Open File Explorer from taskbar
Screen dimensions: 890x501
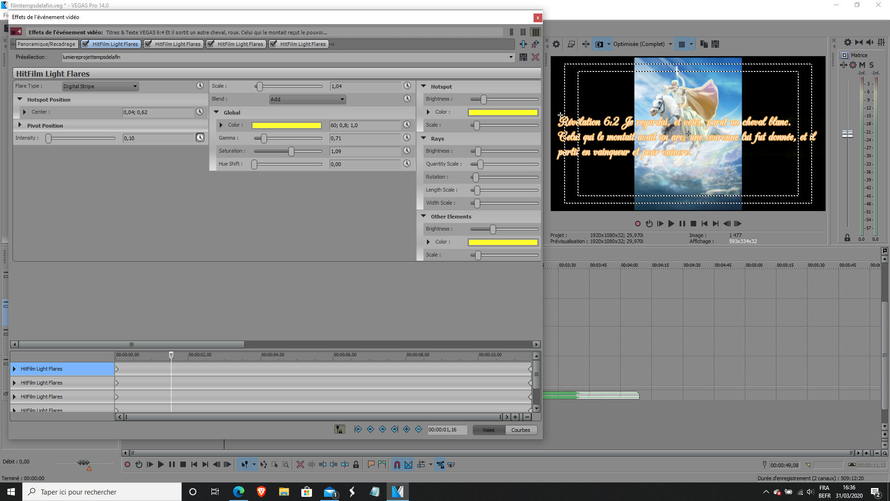[284, 492]
